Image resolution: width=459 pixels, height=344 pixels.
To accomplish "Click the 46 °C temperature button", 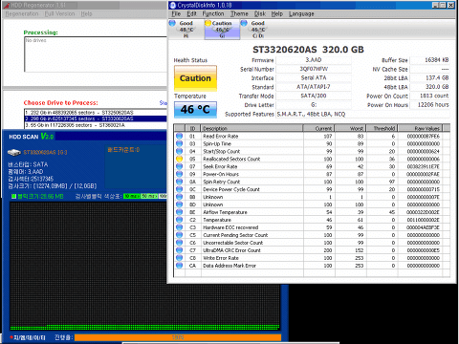I will (195, 110).
